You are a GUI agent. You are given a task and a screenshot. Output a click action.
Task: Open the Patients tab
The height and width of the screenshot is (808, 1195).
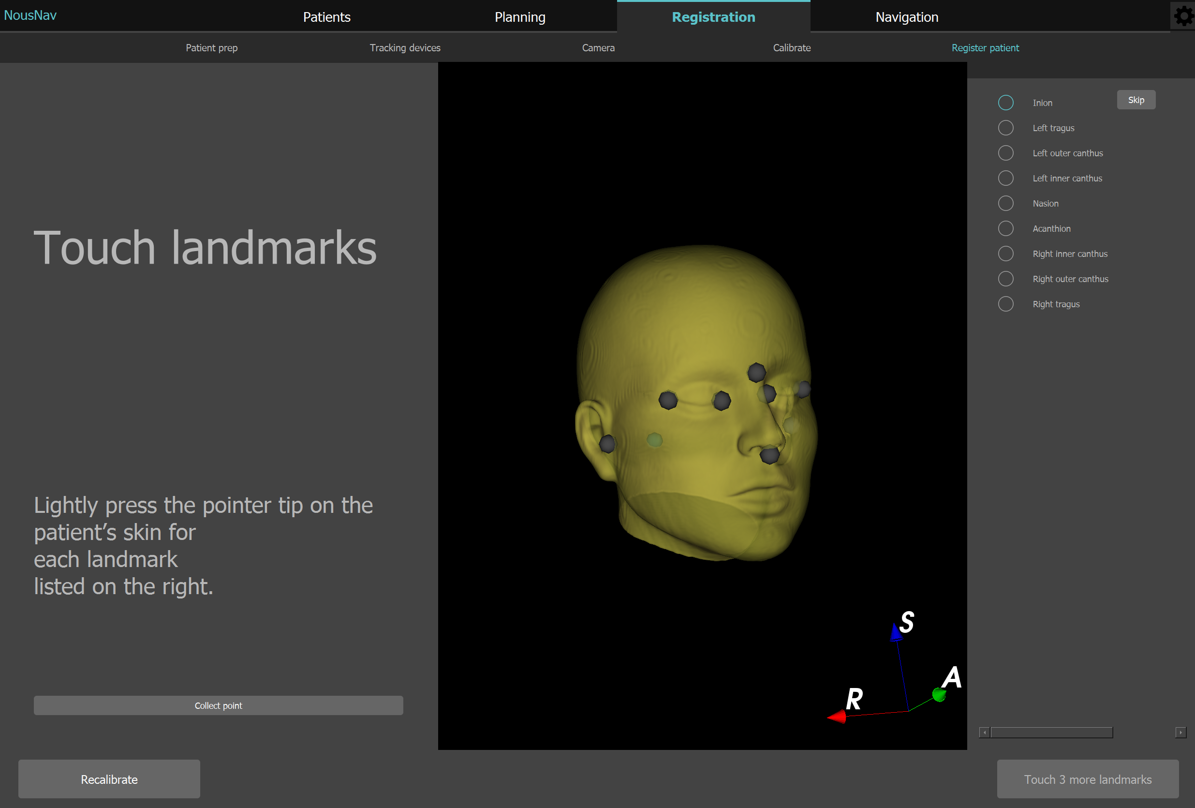tap(326, 16)
